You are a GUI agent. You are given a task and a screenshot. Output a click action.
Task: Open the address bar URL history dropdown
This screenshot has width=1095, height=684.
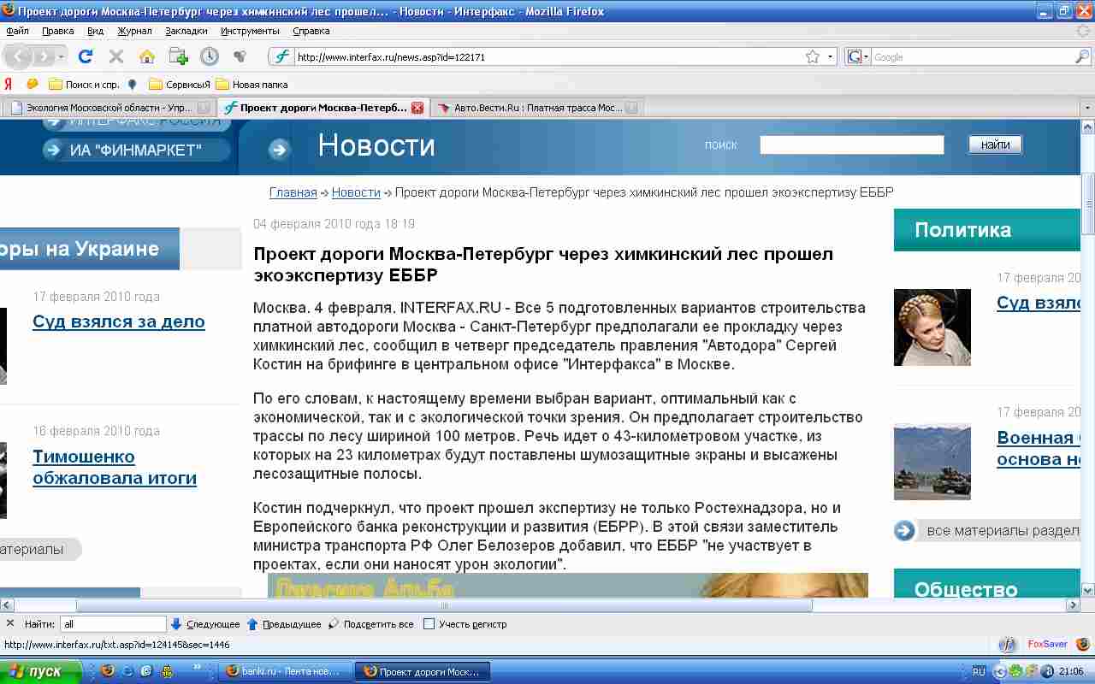831,57
